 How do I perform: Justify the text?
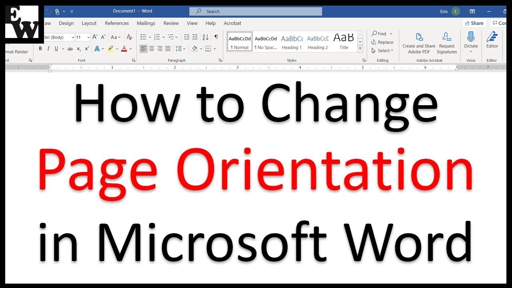[x=168, y=49]
